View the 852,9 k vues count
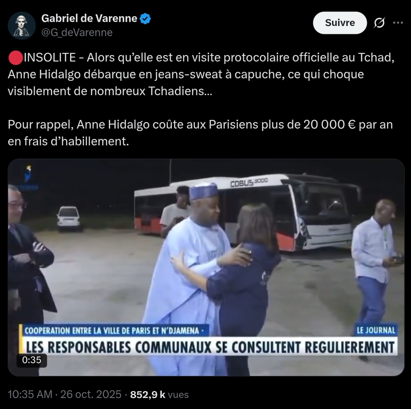This screenshot has height=409, width=411. click(159, 394)
